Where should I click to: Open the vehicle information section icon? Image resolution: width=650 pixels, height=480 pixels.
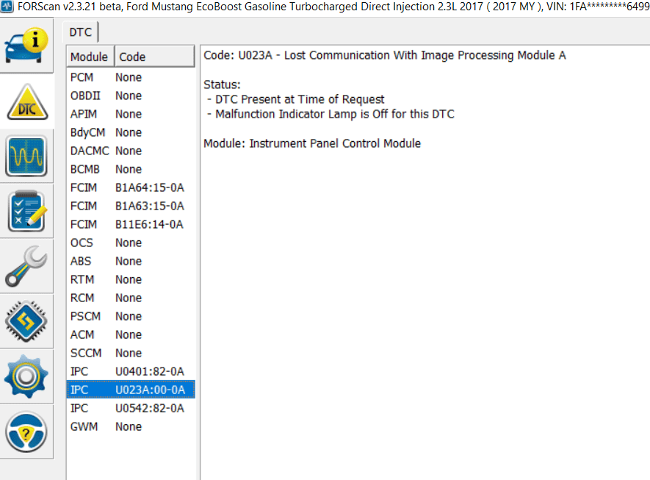pos(26,46)
